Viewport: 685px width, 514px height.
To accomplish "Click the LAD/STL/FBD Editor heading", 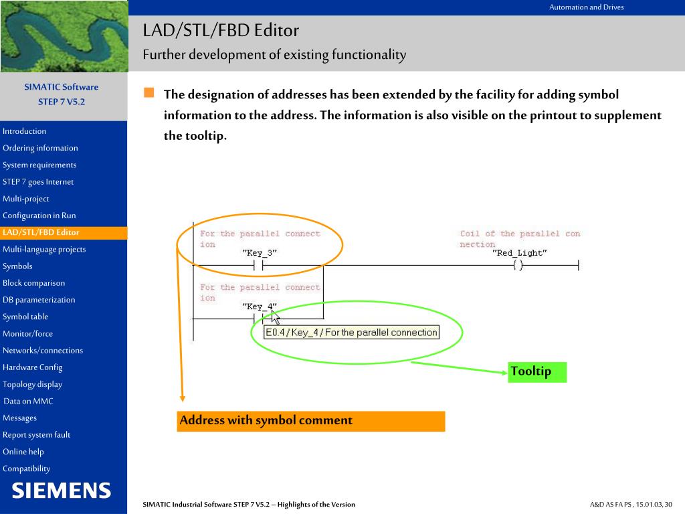I will click(221, 31).
